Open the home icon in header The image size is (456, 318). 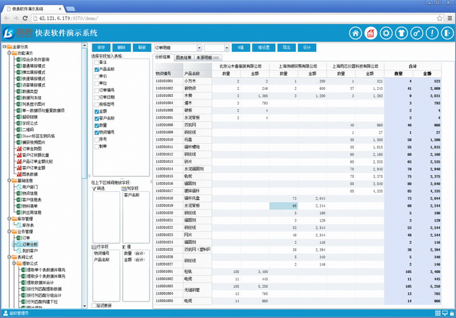[x=355, y=33]
